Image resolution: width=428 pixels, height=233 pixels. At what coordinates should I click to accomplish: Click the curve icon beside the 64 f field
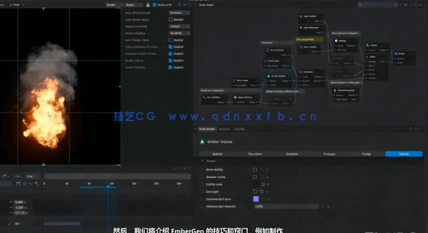(x=10, y=223)
